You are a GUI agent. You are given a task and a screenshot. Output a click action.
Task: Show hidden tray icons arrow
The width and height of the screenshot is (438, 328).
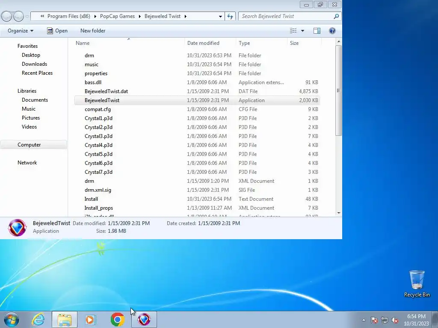pyautogui.click(x=364, y=320)
